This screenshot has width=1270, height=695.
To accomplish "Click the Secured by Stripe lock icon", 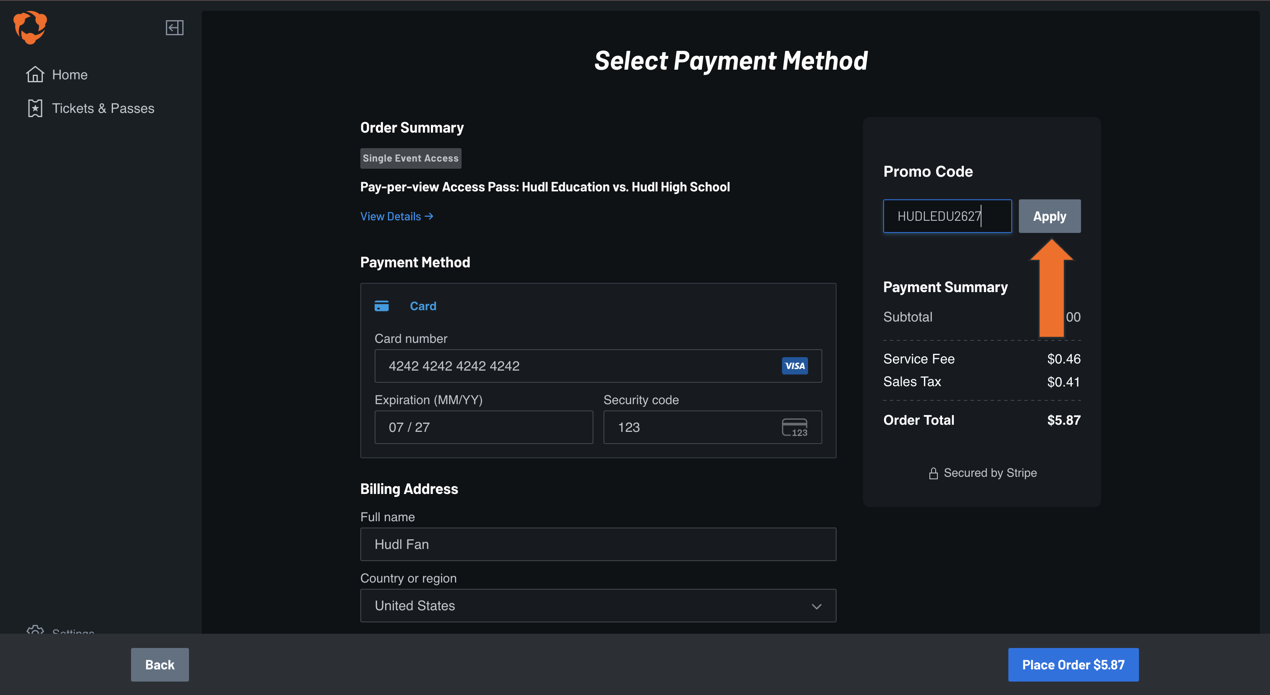I will 933,473.
